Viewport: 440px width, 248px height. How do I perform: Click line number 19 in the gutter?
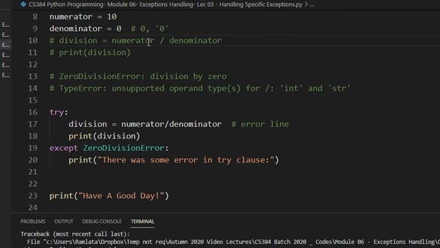click(x=33, y=148)
